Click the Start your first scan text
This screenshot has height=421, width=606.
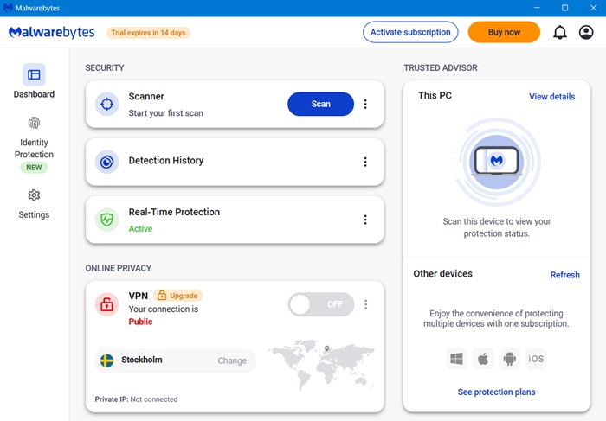point(166,113)
